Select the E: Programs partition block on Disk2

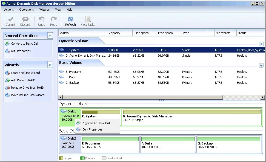tap(110, 144)
